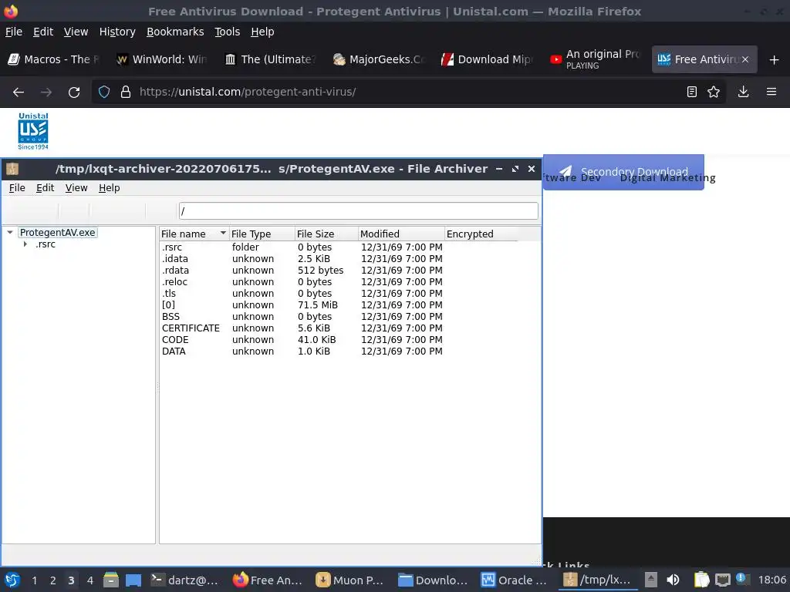Sort list by File Size column
The width and height of the screenshot is (790, 592).
click(326, 234)
